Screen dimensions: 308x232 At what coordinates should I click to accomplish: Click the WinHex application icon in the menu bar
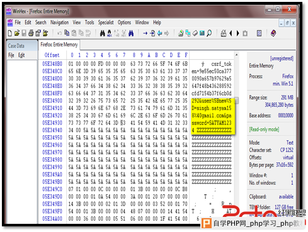tap(10, 23)
